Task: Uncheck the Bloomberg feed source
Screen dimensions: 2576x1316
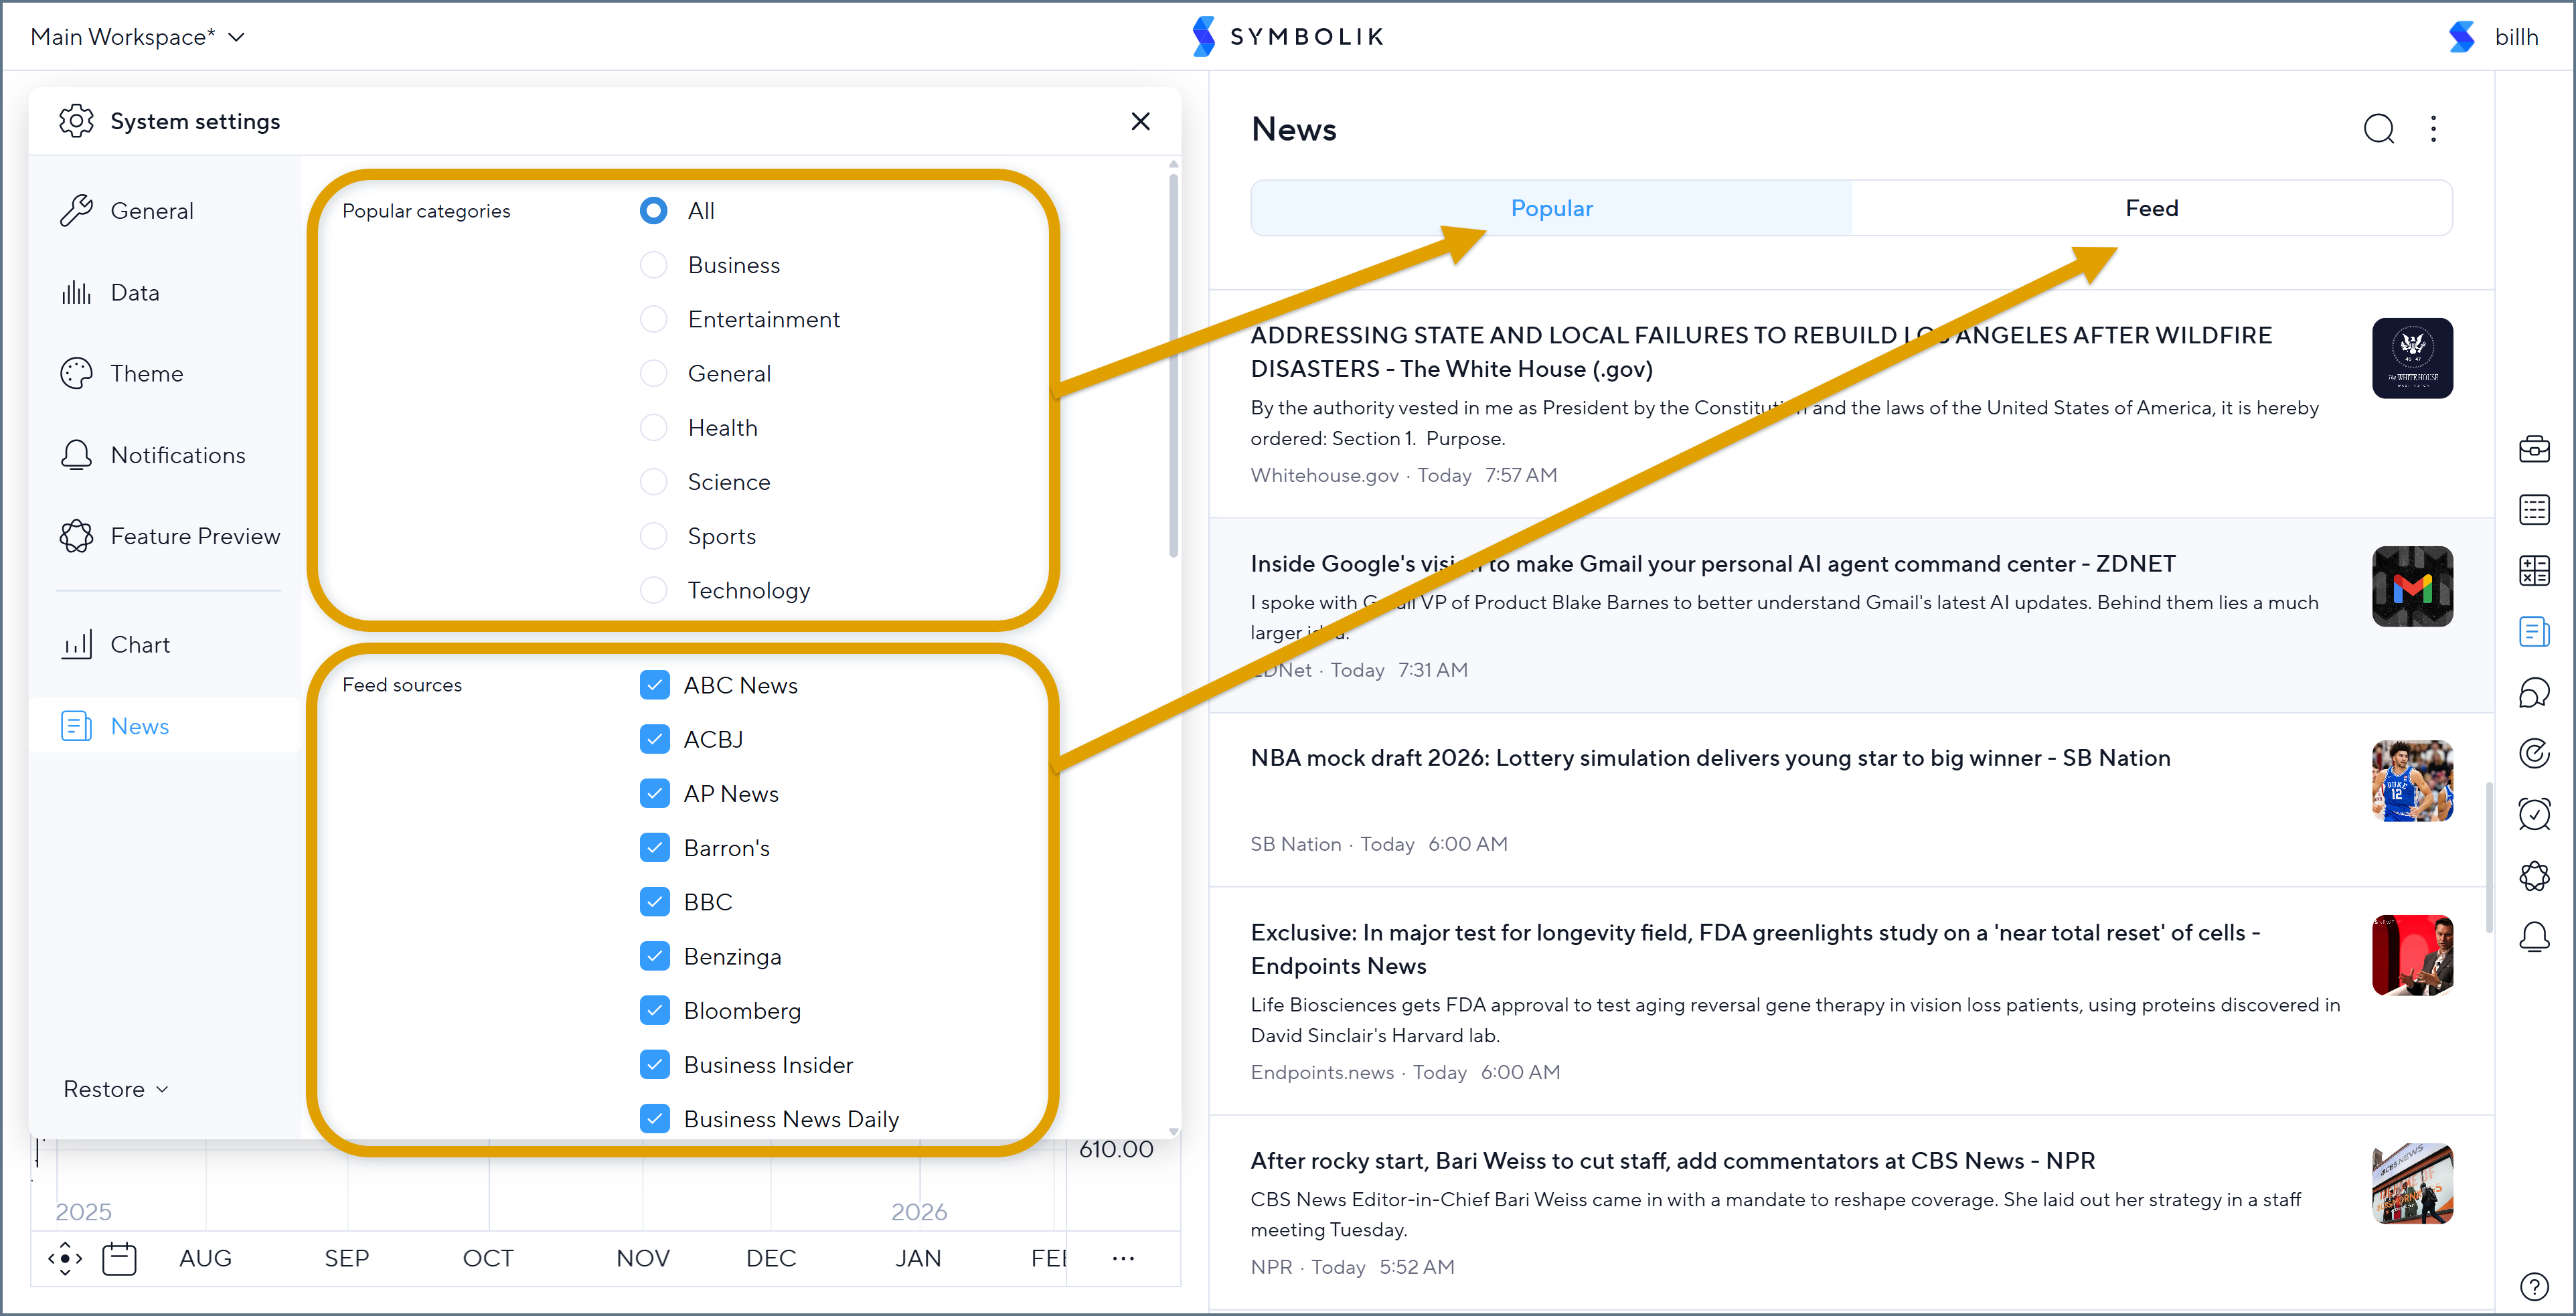Action: (x=654, y=1010)
